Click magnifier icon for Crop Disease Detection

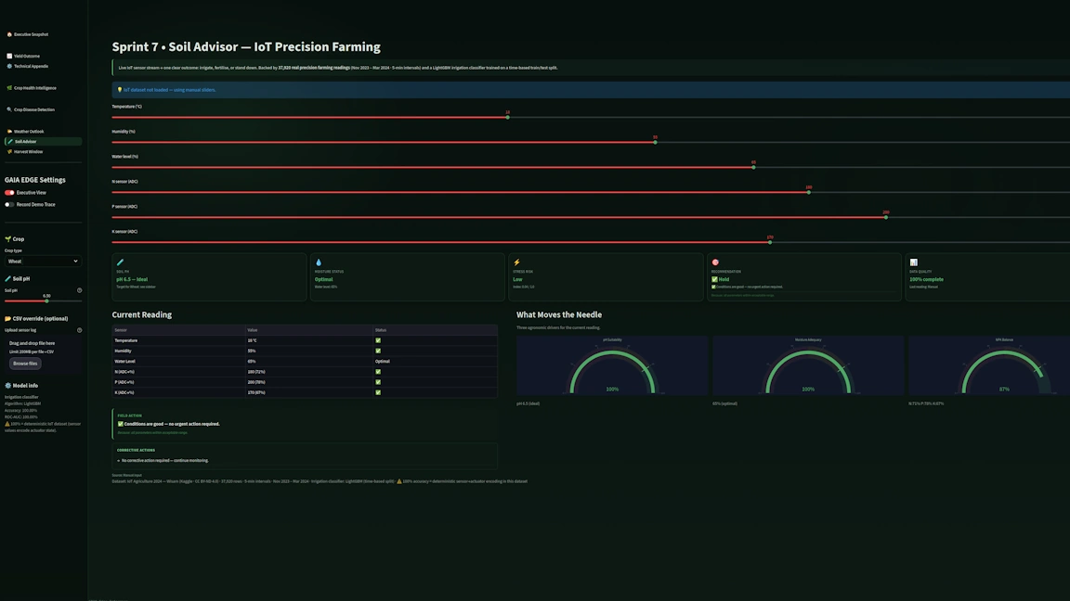[9, 109]
